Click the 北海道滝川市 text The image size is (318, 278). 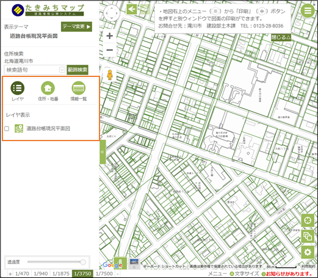[18, 61]
